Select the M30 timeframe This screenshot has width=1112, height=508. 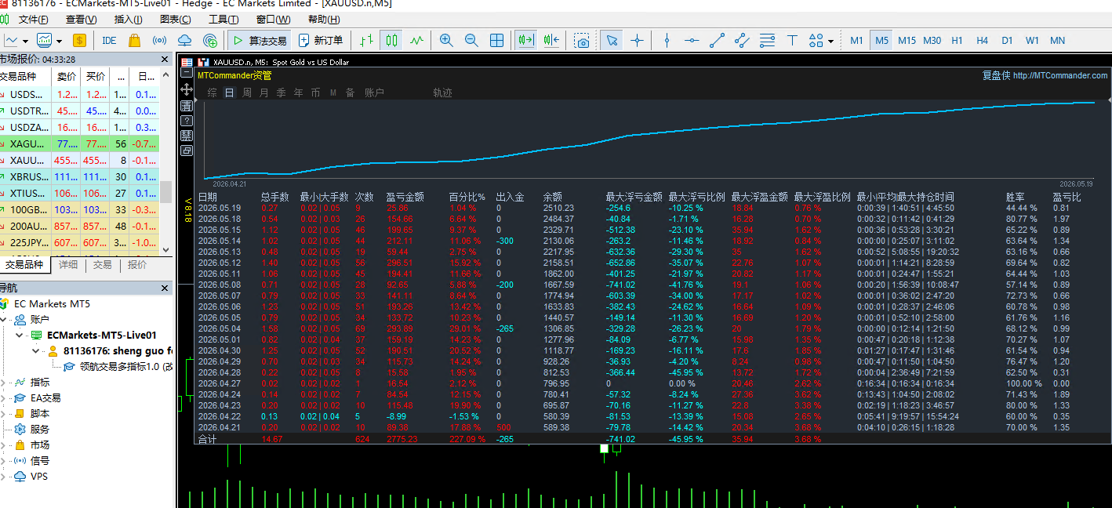[x=932, y=40]
